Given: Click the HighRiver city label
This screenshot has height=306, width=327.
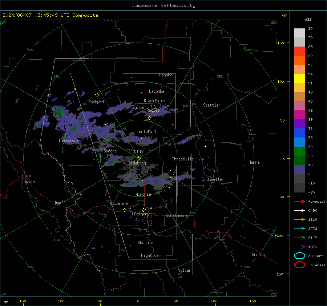Looking at the screenshot, I should 151,255.
